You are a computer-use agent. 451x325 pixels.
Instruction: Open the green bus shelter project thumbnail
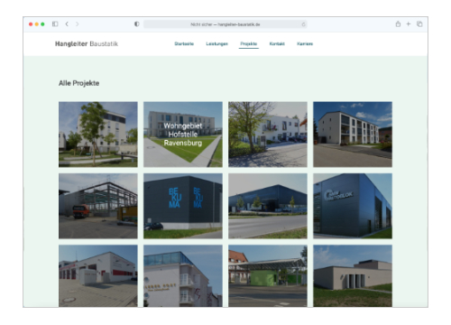click(268, 276)
